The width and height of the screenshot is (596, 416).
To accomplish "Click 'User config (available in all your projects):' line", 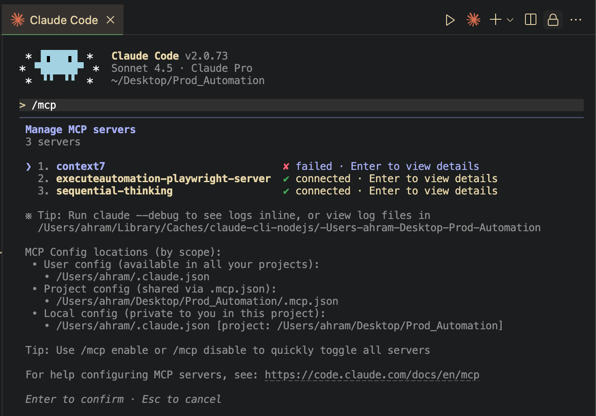I will [x=181, y=264].
